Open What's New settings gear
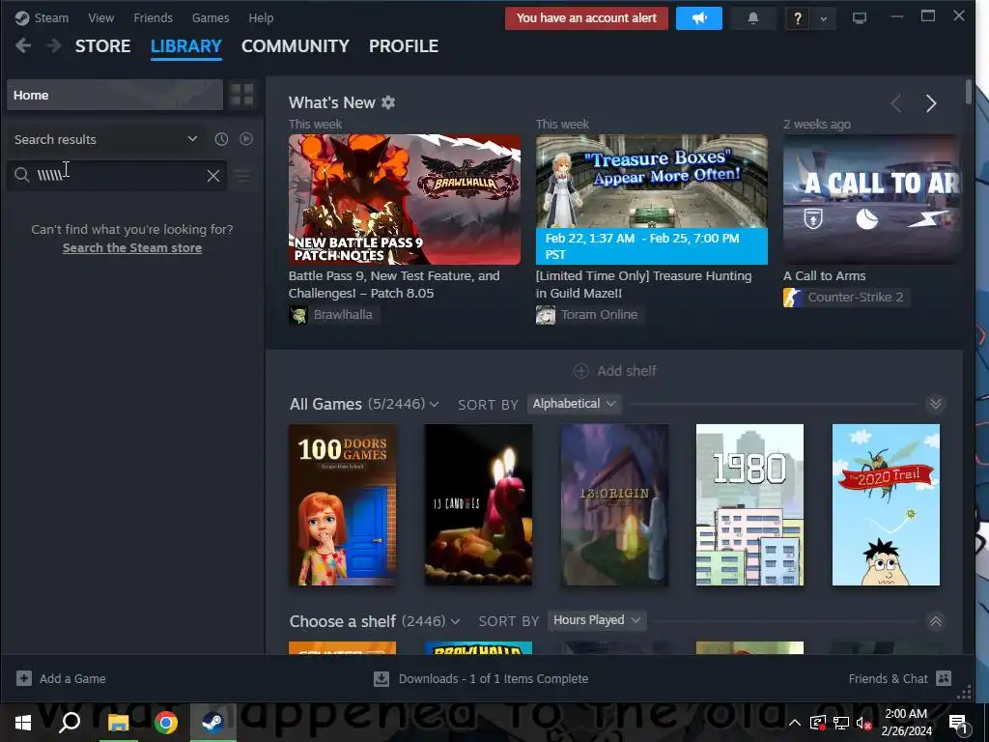 [x=388, y=102]
